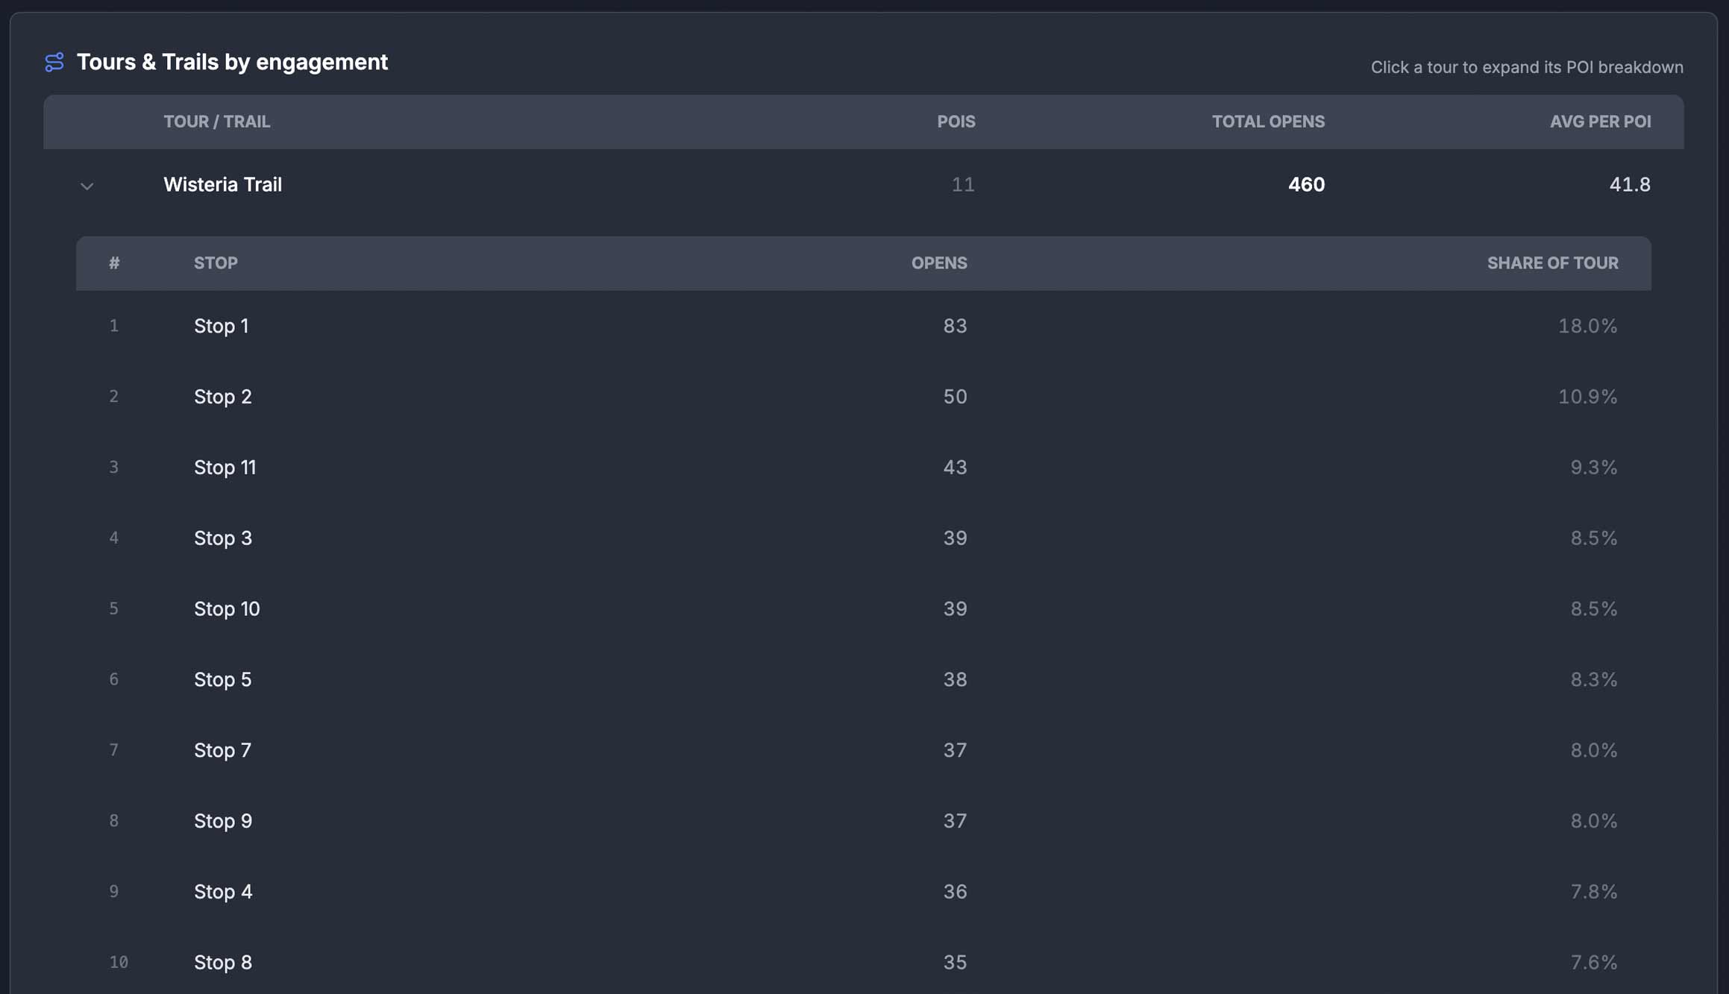Select the Wisteria Trail tour name
Image resolution: width=1729 pixels, height=994 pixels.
tap(222, 184)
